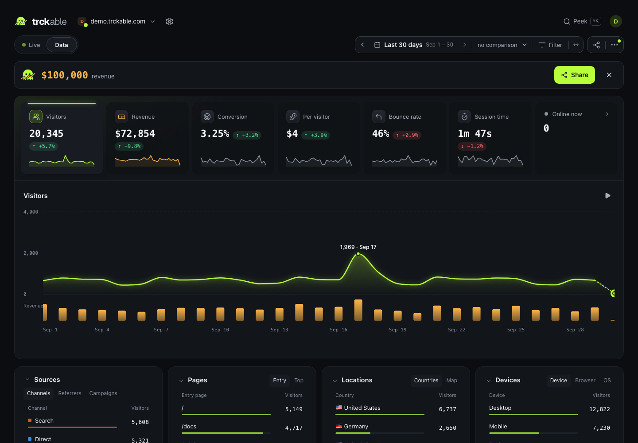Click the Conversion target icon
The image size is (638, 443).
click(207, 117)
